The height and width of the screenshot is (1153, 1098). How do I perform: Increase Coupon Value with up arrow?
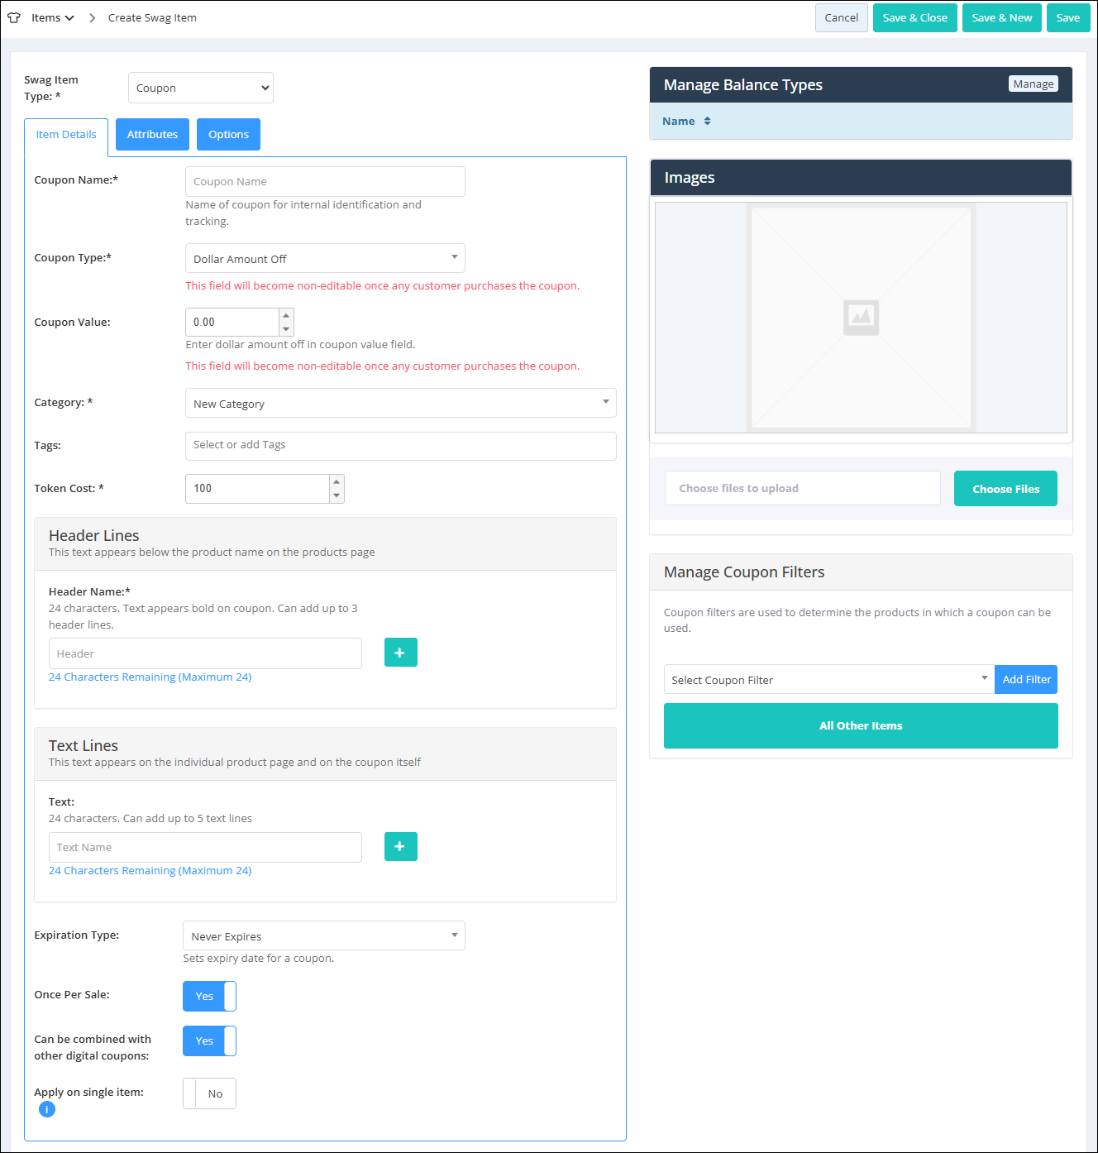[286, 315]
